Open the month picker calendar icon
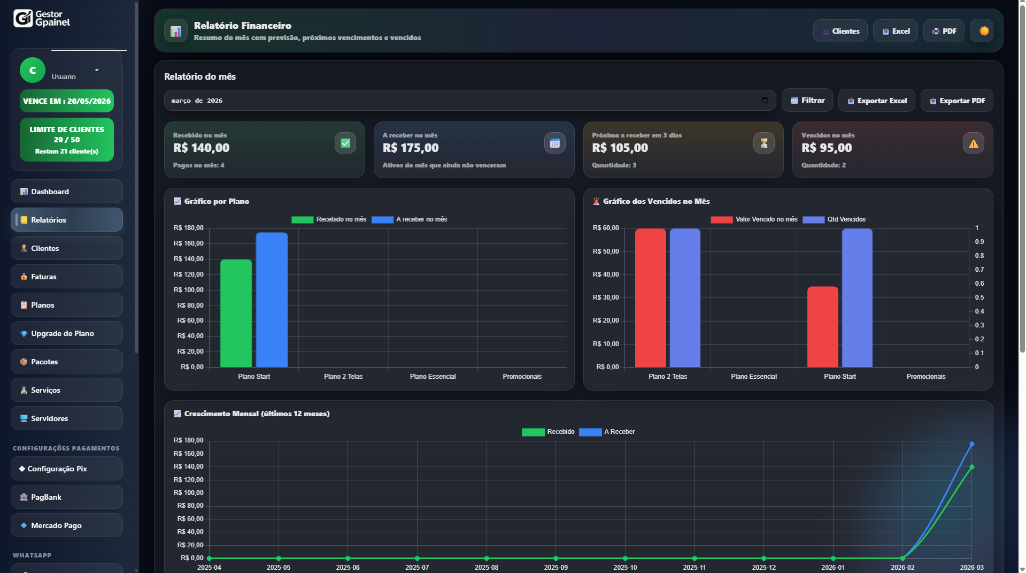The image size is (1026, 573). 765,101
